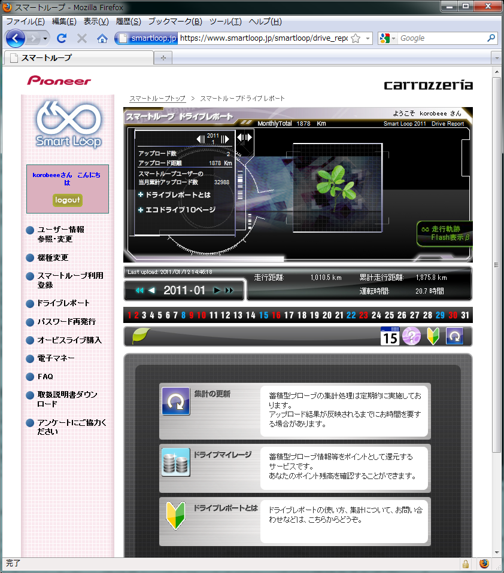The height and width of the screenshot is (573, 504).
Task: Open the calendar "15" icon on the toolbar
Action: pos(391,336)
